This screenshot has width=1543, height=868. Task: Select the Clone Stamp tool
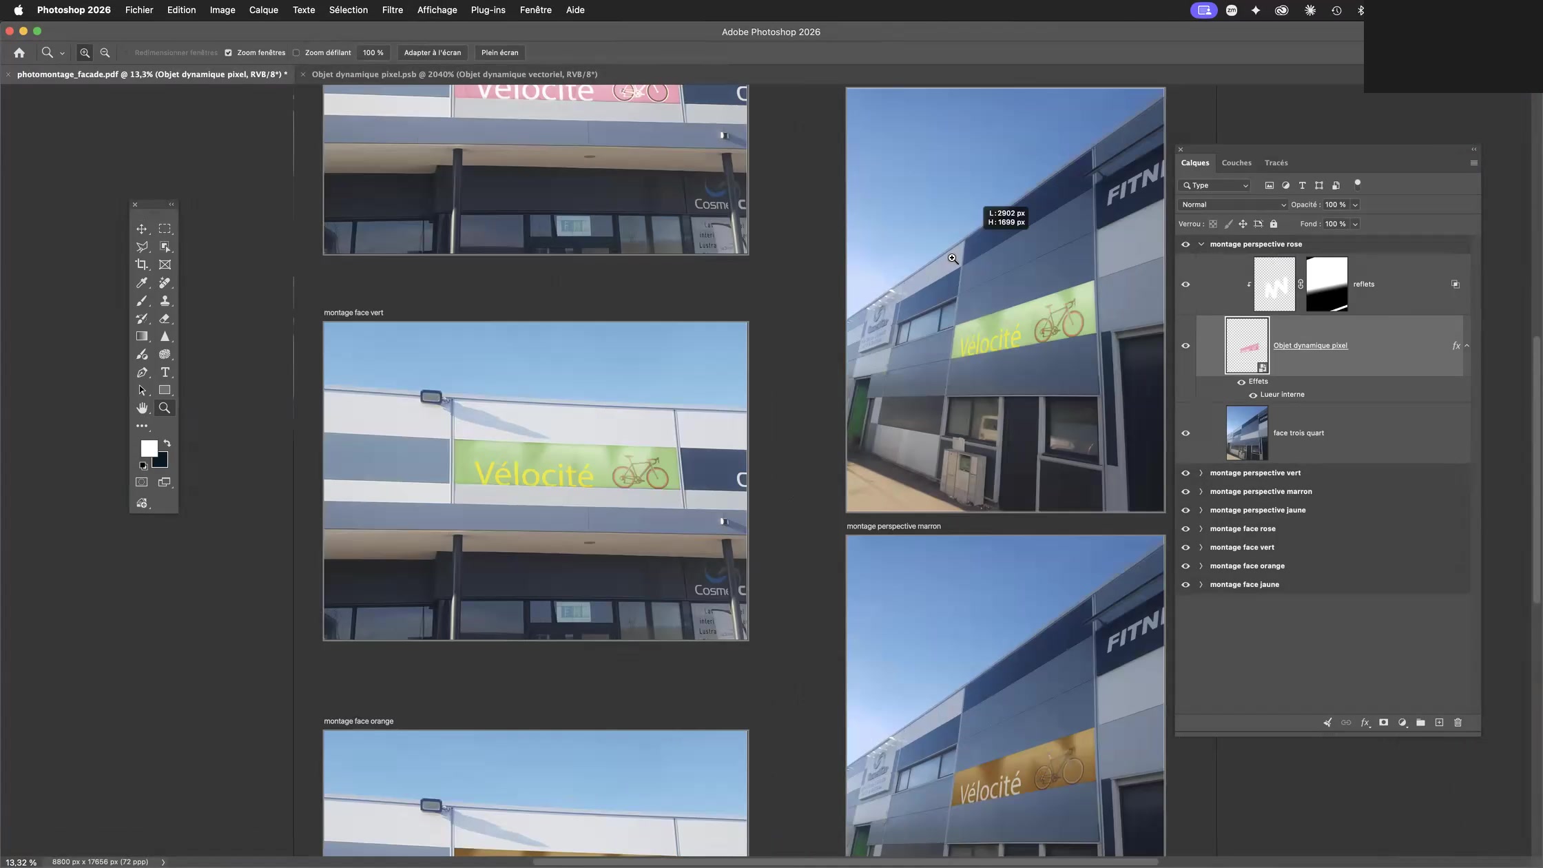click(165, 300)
